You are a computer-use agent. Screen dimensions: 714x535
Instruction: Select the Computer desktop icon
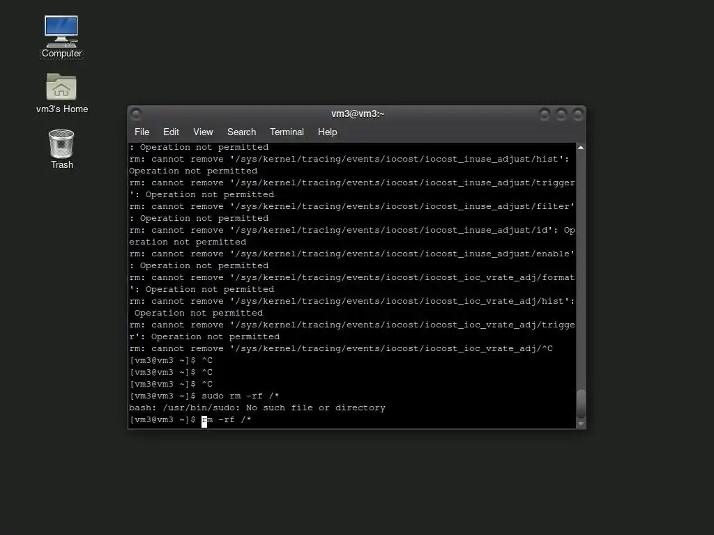pos(61,37)
